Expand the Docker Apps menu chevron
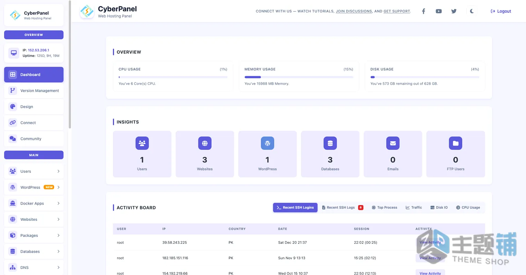This screenshot has width=526, height=275. click(59, 203)
